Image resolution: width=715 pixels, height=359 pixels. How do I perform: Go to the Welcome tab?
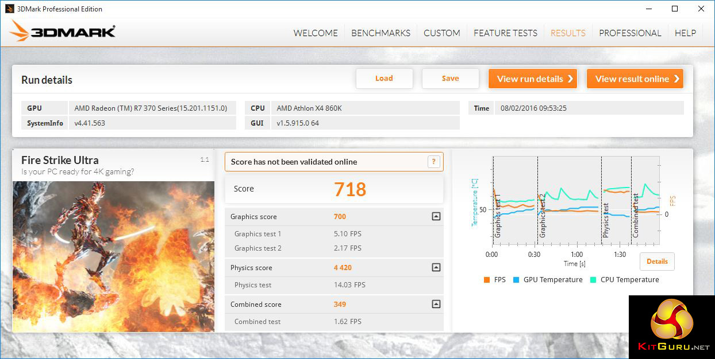tap(316, 33)
